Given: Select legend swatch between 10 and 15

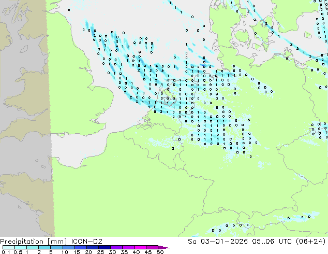Looking at the screenshot, I should click(69, 247).
